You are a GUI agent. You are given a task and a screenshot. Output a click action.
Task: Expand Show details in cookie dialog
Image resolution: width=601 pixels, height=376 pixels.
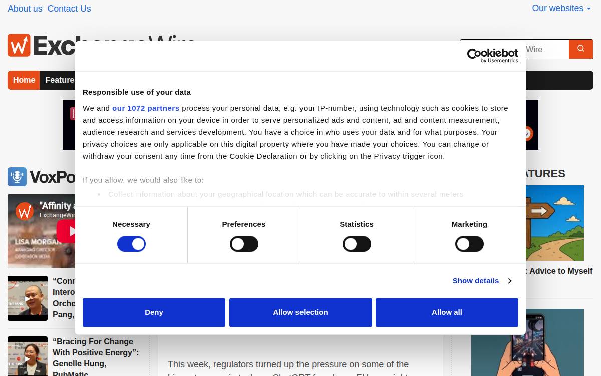(482, 281)
